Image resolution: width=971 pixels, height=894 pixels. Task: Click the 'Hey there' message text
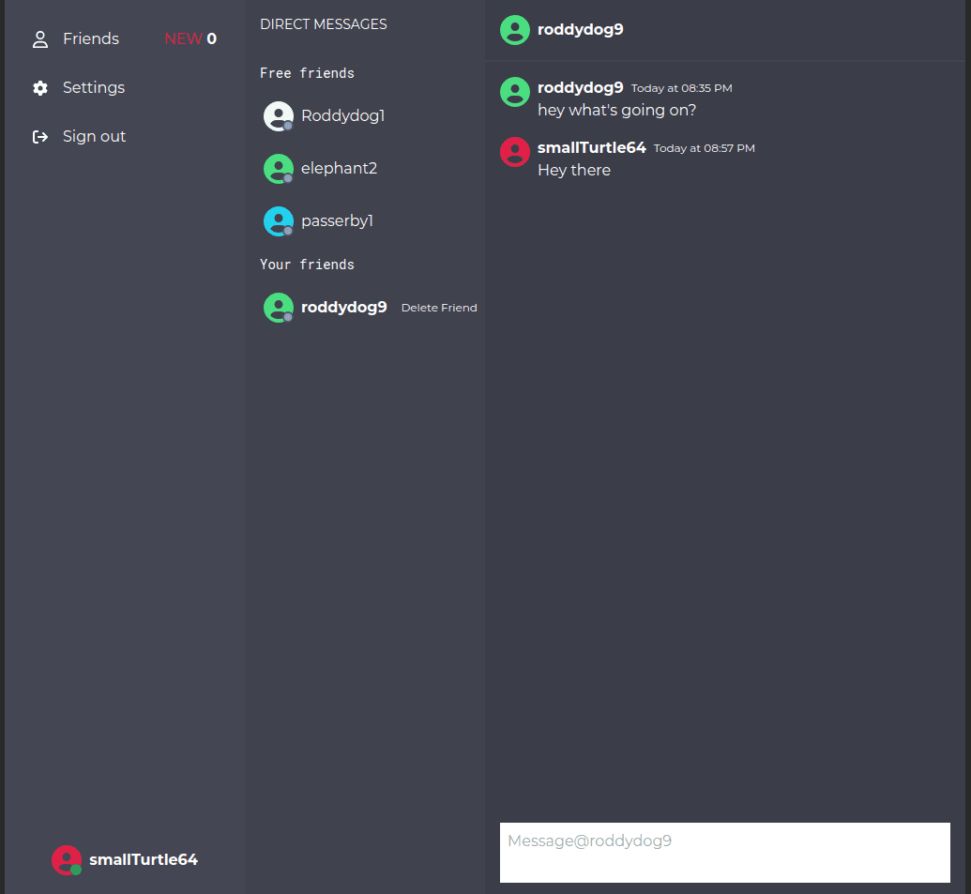coord(574,170)
